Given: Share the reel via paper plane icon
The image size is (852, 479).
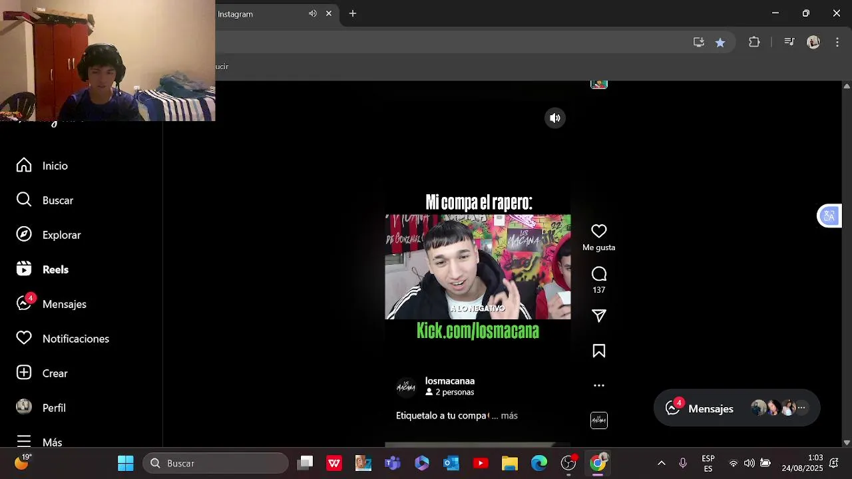Looking at the screenshot, I should [x=599, y=316].
